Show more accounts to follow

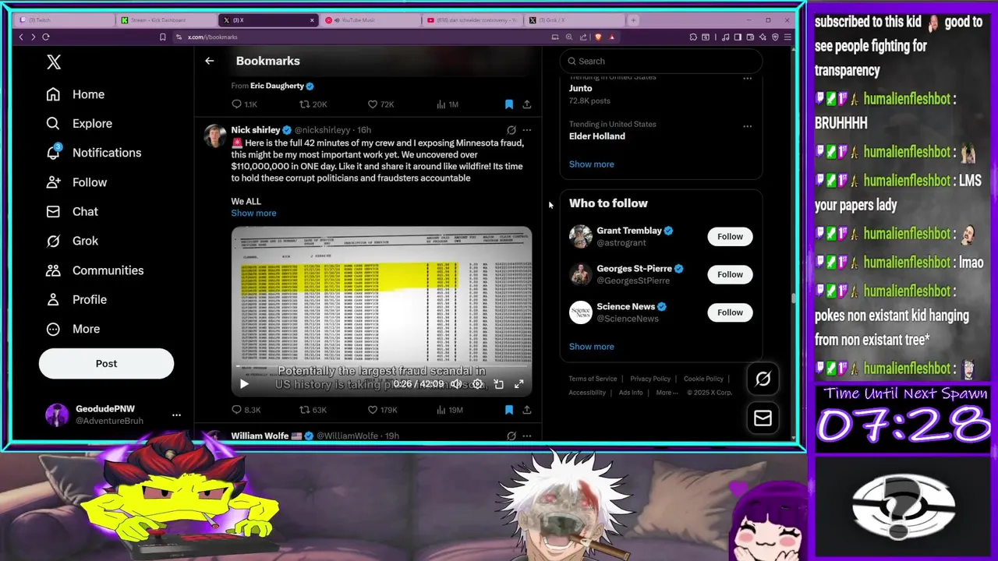click(x=591, y=347)
